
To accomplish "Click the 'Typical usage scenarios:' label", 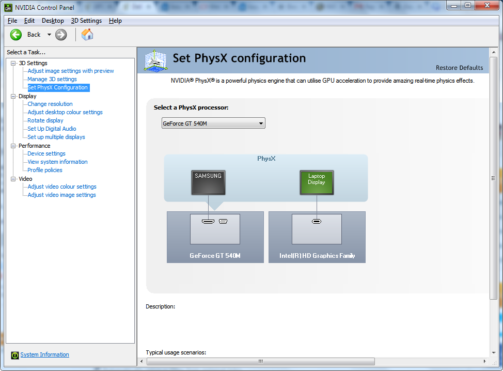I will coord(176,352).
